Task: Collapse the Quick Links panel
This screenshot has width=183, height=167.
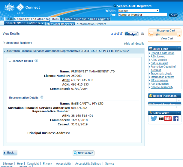Action: click(x=179, y=48)
